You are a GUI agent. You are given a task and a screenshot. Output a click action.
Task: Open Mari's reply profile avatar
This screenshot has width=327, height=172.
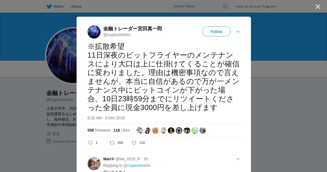pos(94,164)
